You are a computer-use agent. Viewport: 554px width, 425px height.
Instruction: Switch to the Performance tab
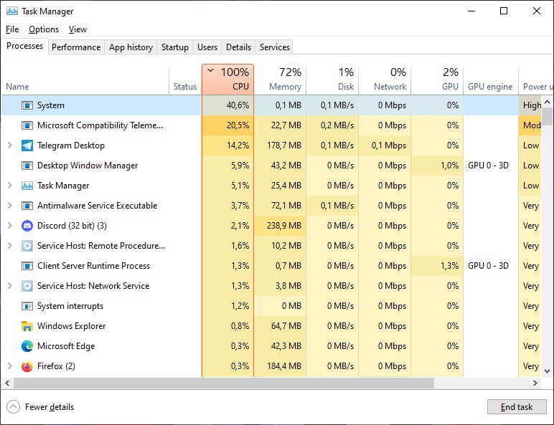coord(76,47)
